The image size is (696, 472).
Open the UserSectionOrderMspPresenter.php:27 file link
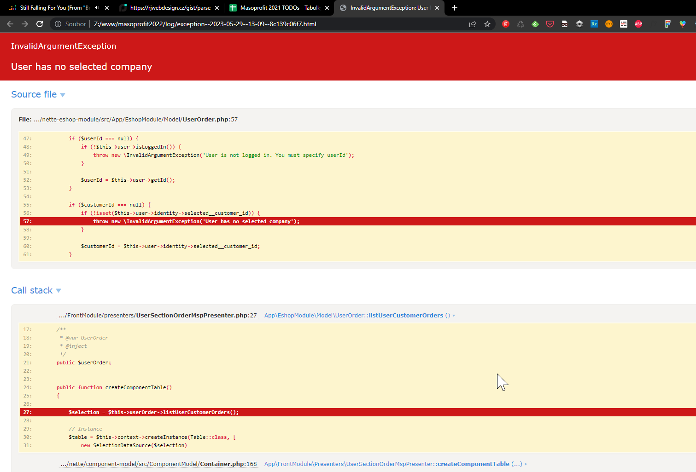[x=158, y=316]
